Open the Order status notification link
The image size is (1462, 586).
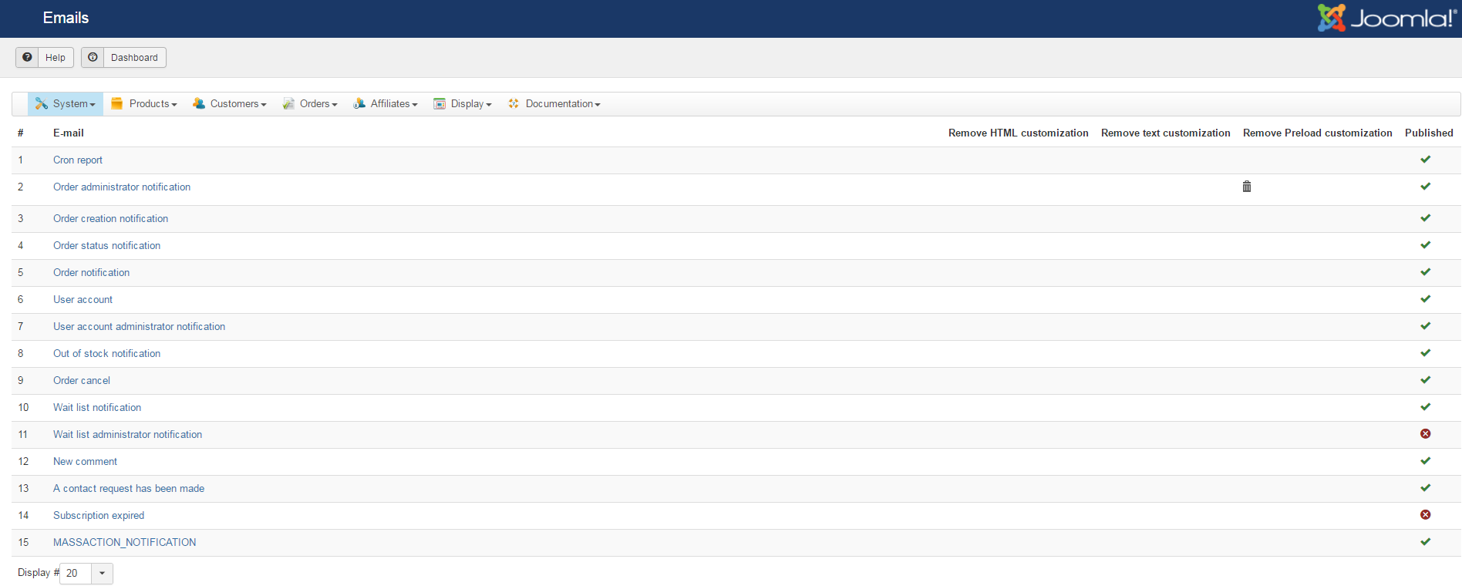click(106, 245)
